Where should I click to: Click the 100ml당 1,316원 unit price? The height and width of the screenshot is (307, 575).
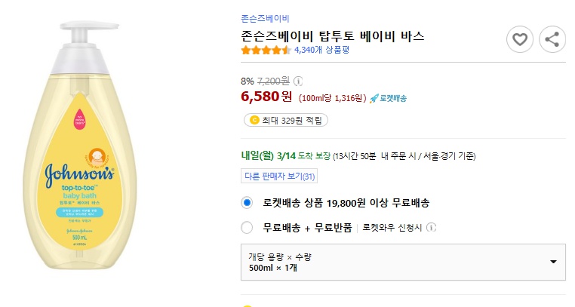(x=332, y=98)
